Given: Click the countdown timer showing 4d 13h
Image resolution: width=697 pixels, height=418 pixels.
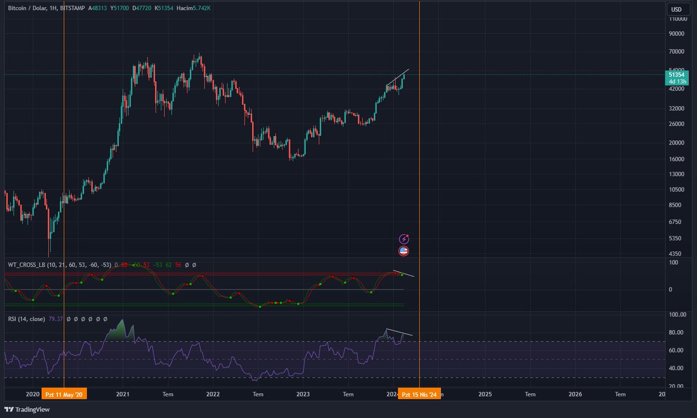Looking at the screenshot, I should (x=677, y=82).
